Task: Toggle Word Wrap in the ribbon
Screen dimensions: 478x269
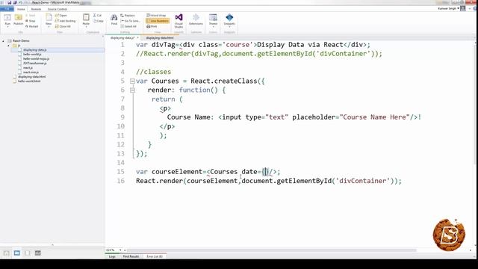Action: point(156,16)
